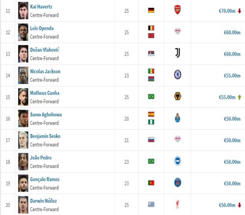Click Germany flag beside Kai Havertz
The width and height of the screenshot is (245, 215).
(151, 10)
